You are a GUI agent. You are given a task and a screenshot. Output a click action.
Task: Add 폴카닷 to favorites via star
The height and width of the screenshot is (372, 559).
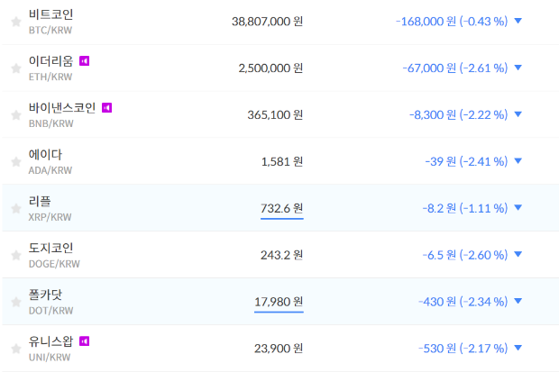tap(15, 302)
